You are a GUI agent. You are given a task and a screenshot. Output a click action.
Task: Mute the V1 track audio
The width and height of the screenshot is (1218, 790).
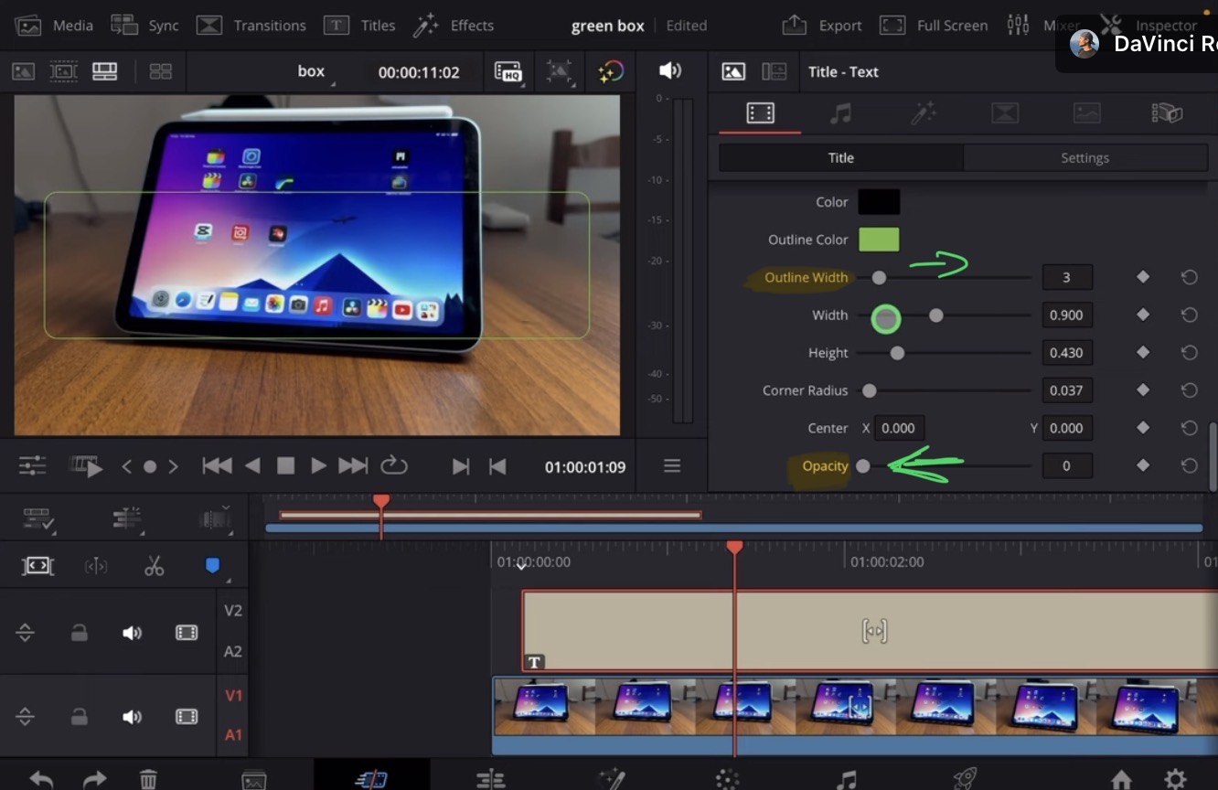[x=133, y=717]
